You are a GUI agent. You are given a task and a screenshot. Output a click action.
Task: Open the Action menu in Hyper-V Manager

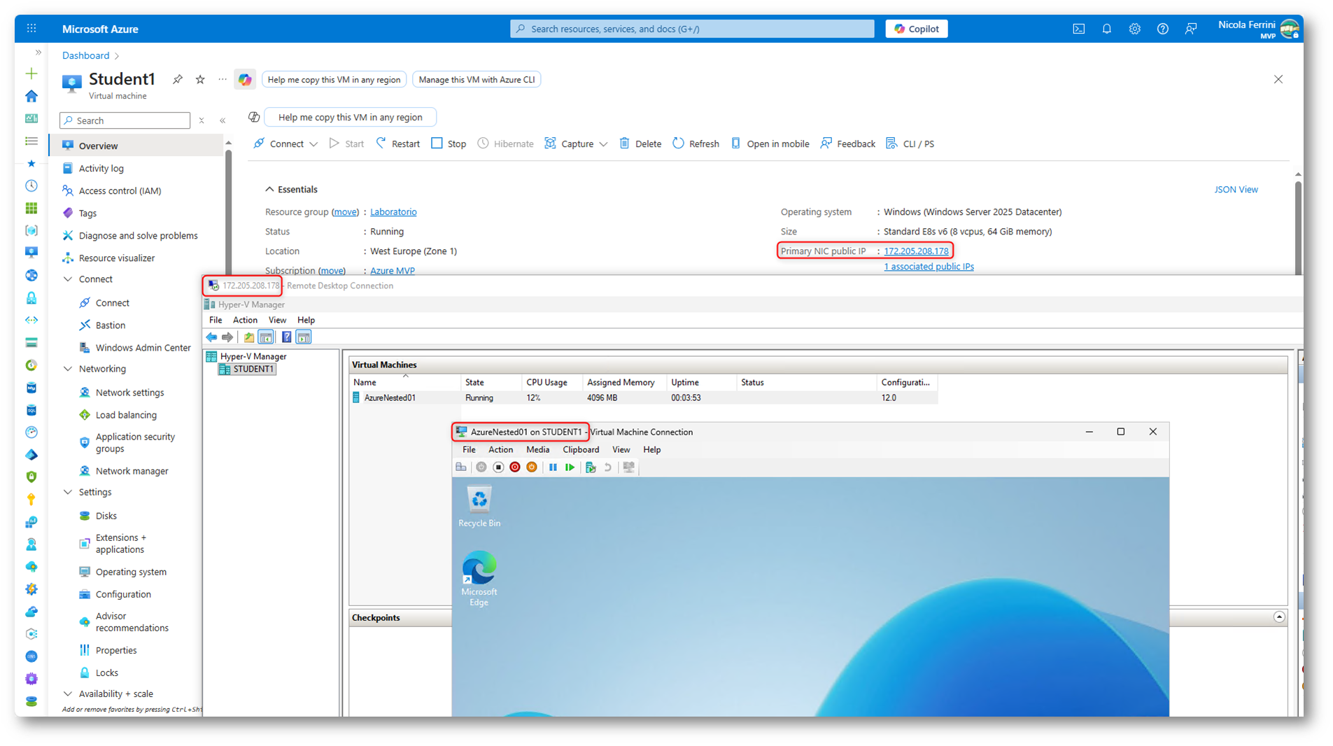[x=245, y=320]
